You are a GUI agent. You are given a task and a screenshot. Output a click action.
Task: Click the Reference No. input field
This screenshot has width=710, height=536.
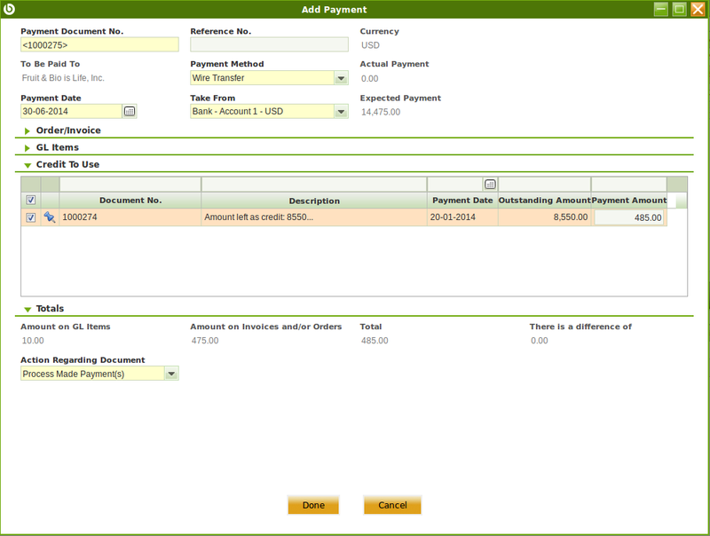(269, 43)
